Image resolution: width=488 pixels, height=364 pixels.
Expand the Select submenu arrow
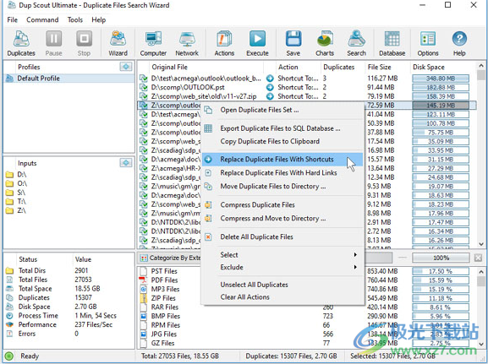(x=355, y=254)
